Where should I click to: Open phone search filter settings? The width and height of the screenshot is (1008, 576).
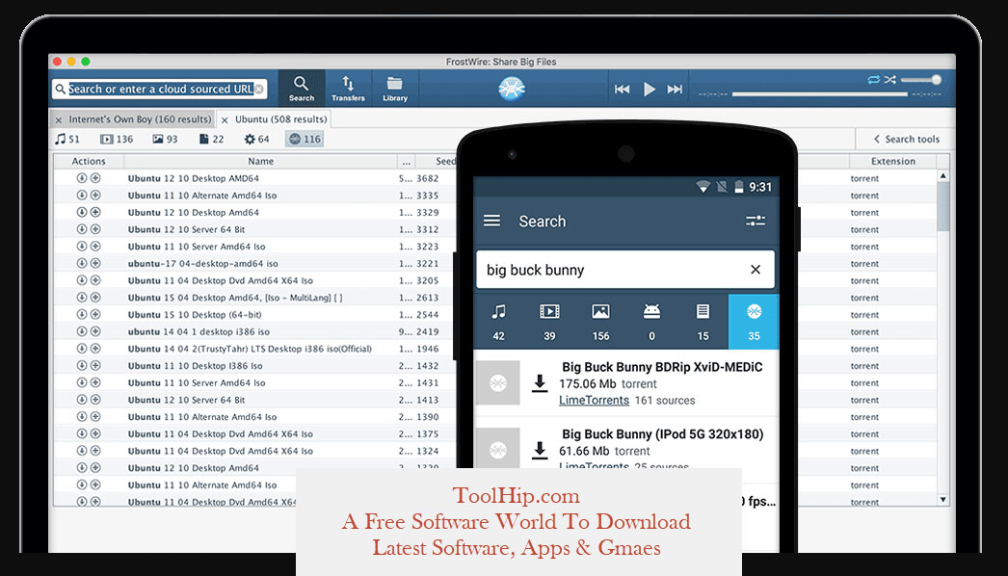(756, 221)
